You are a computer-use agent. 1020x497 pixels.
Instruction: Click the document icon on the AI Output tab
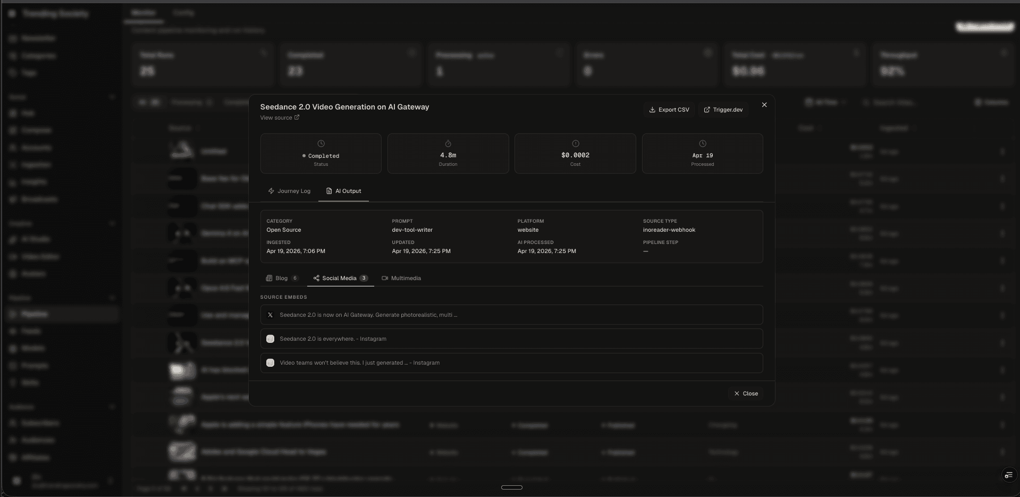[x=328, y=191]
